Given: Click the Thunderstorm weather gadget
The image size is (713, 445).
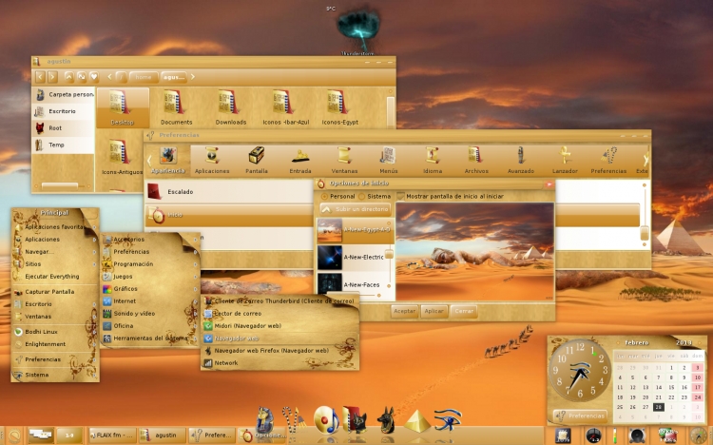Looking at the screenshot, I should [358, 30].
